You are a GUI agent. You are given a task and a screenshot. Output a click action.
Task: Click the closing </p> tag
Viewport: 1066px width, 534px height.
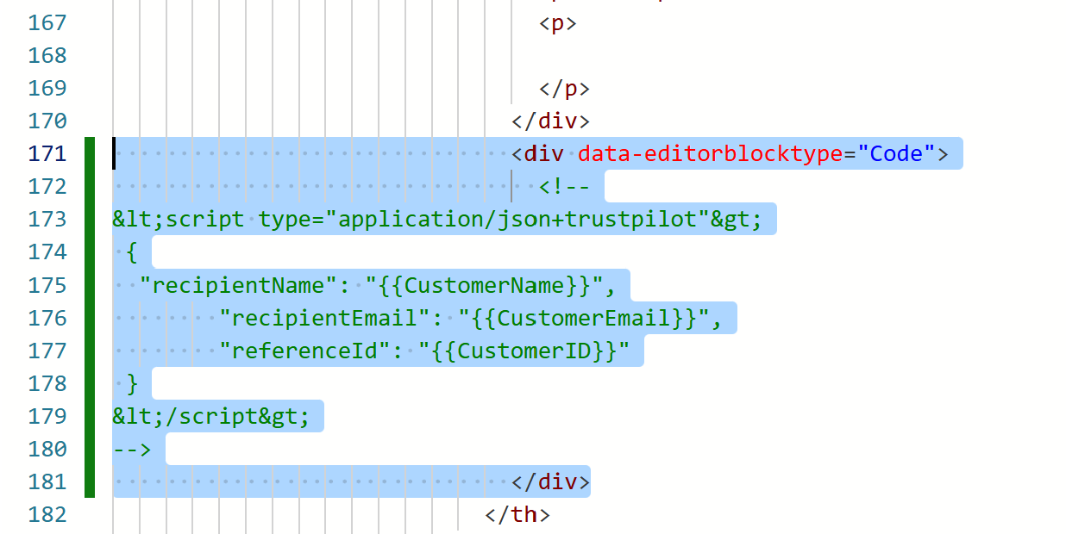point(564,89)
